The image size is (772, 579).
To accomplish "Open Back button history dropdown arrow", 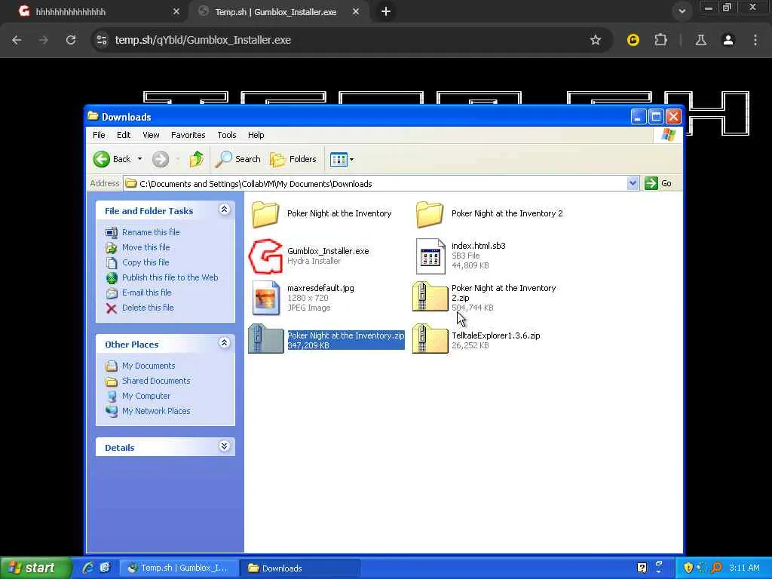I will click(x=139, y=159).
